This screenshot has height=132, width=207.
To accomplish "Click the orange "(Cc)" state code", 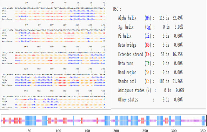I will (x=148, y=81).
